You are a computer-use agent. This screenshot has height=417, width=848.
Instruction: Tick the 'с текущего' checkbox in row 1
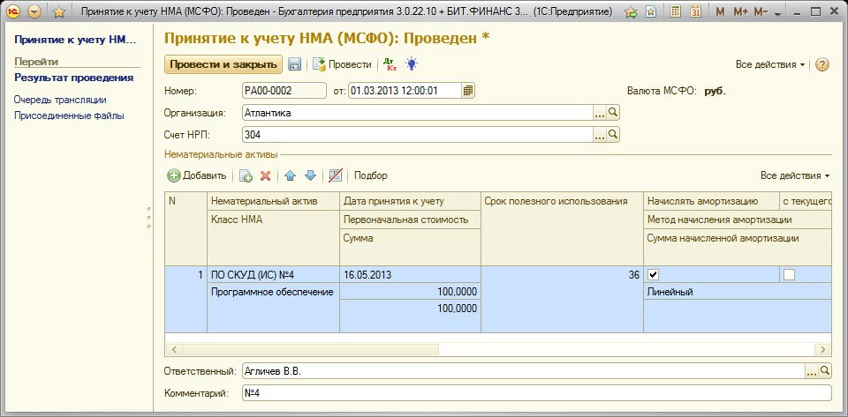[x=789, y=275]
